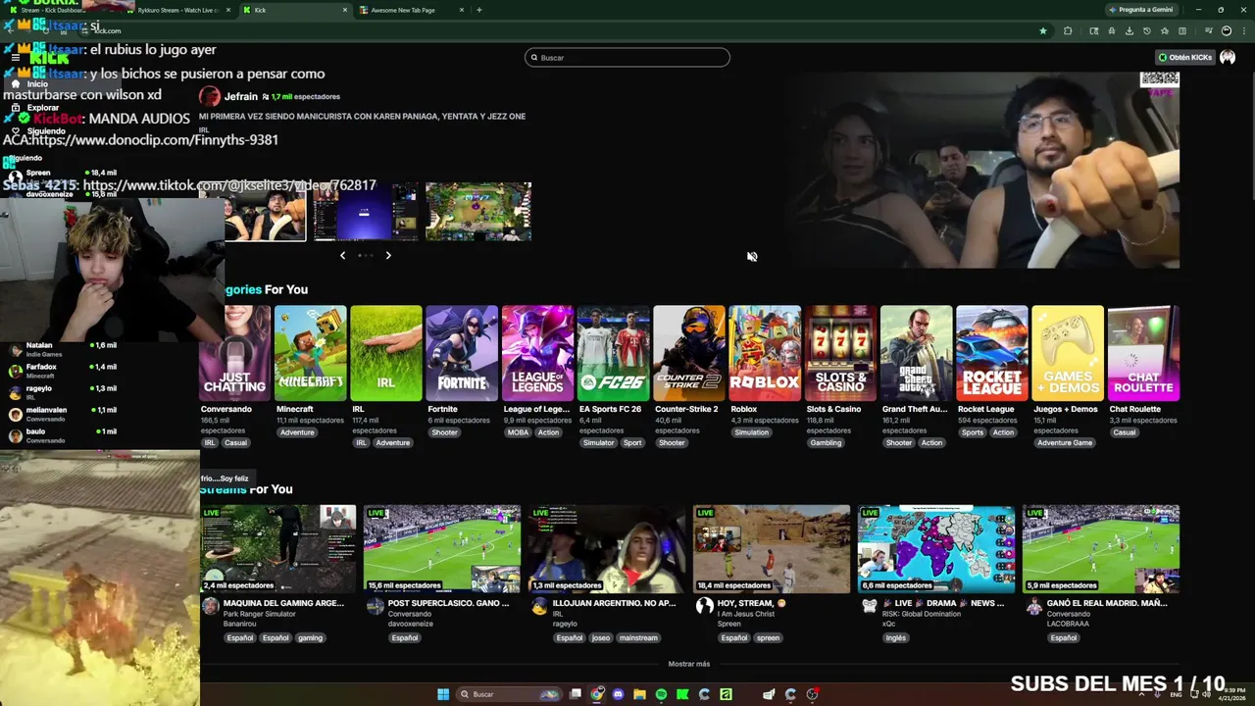
Task: Click the spreen tag under Spreen's stream
Action: (x=768, y=638)
